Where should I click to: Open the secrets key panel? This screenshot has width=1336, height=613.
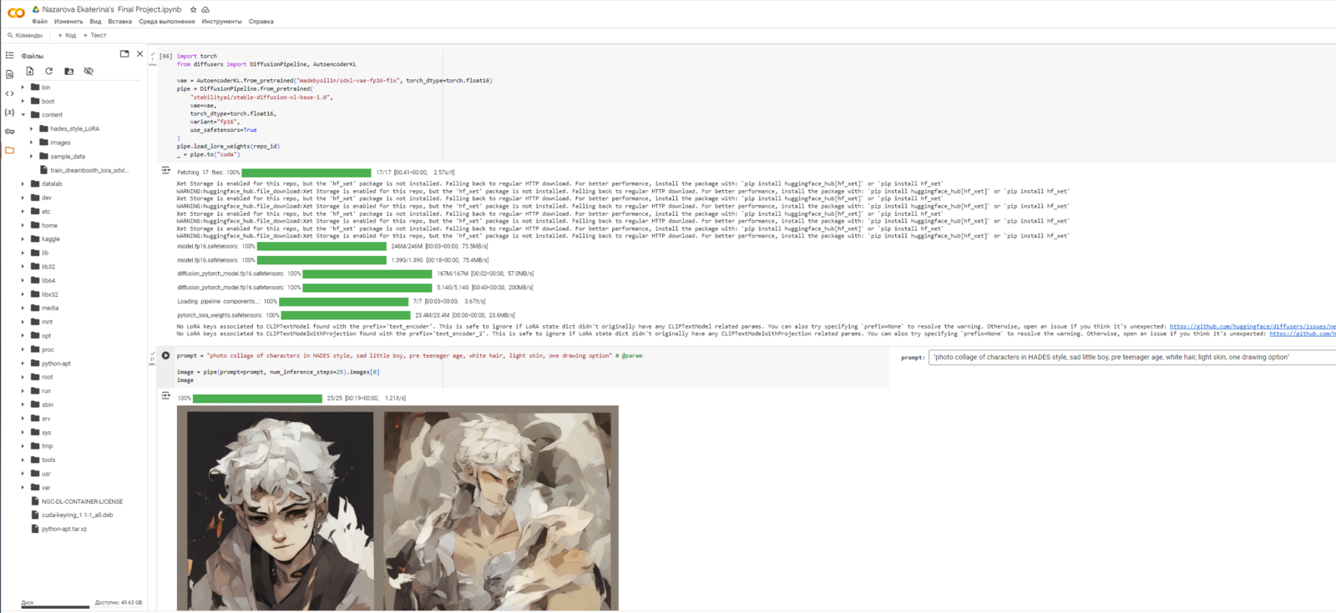pos(10,131)
